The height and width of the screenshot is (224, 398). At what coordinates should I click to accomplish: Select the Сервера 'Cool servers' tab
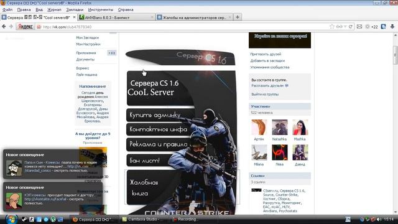pyautogui.click(x=39, y=17)
